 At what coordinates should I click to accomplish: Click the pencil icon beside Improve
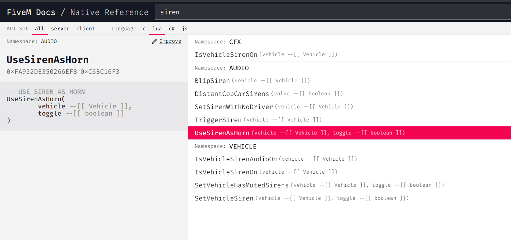tap(155, 41)
